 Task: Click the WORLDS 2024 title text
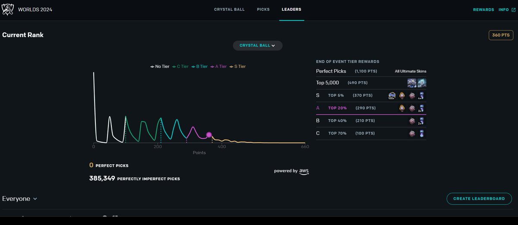pos(35,9)
